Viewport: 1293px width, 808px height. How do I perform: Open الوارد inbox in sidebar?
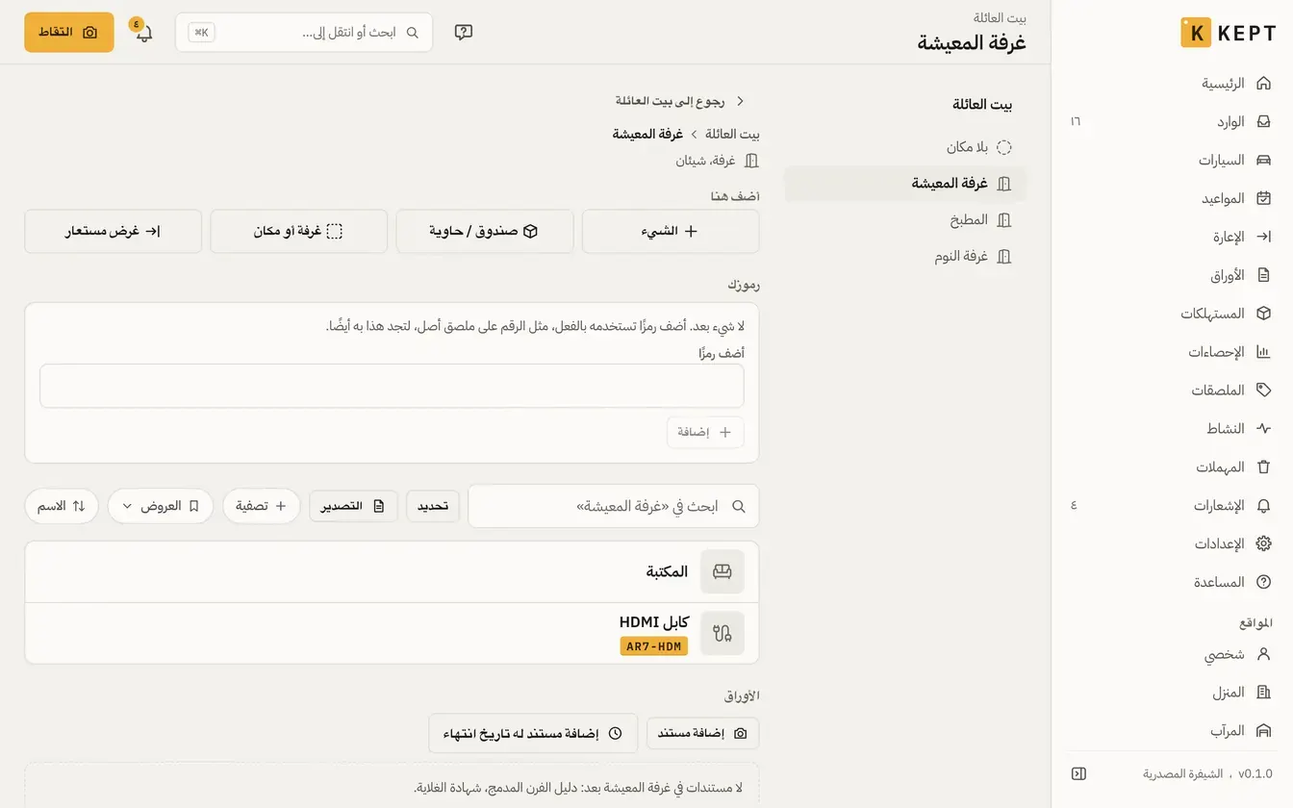(1172, 122)
